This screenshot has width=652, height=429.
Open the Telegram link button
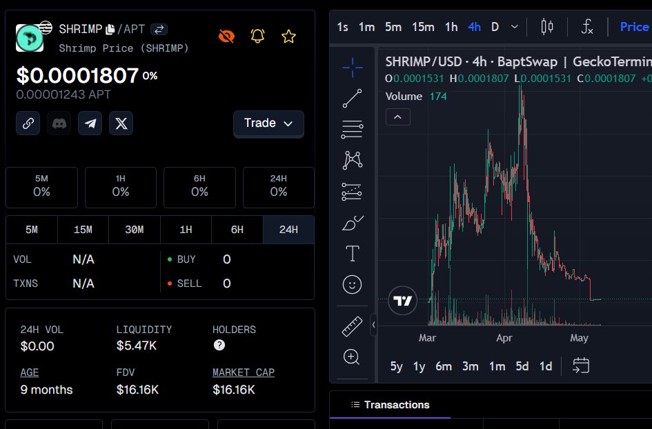pyautogui.click(x=90, y=123)
